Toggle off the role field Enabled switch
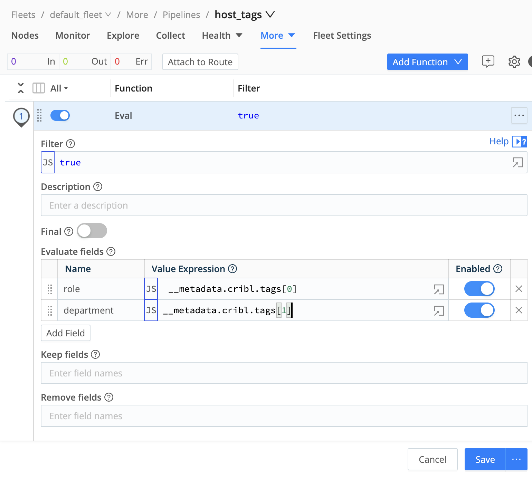The height and width of the screenshot is (489, 532). click(x=479, y=289)
